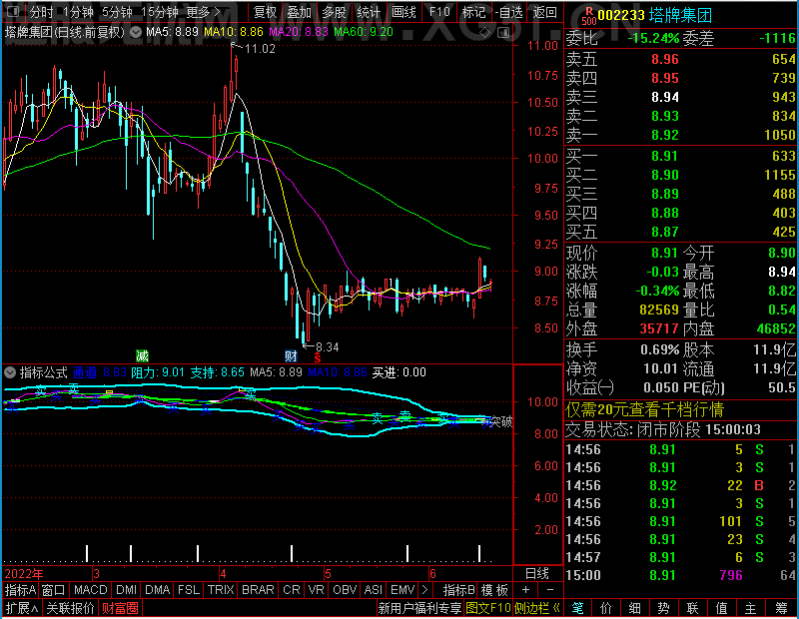Click the 叠加 overlay button
This screenshot has height=619, width=799.
pyautogui.click(x=299, y=12)
